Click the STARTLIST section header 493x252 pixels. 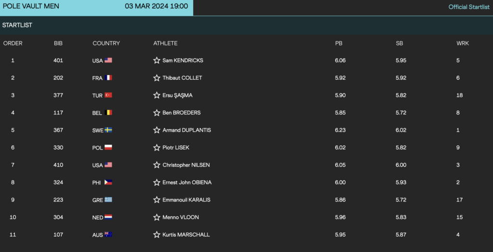(17, 25)
